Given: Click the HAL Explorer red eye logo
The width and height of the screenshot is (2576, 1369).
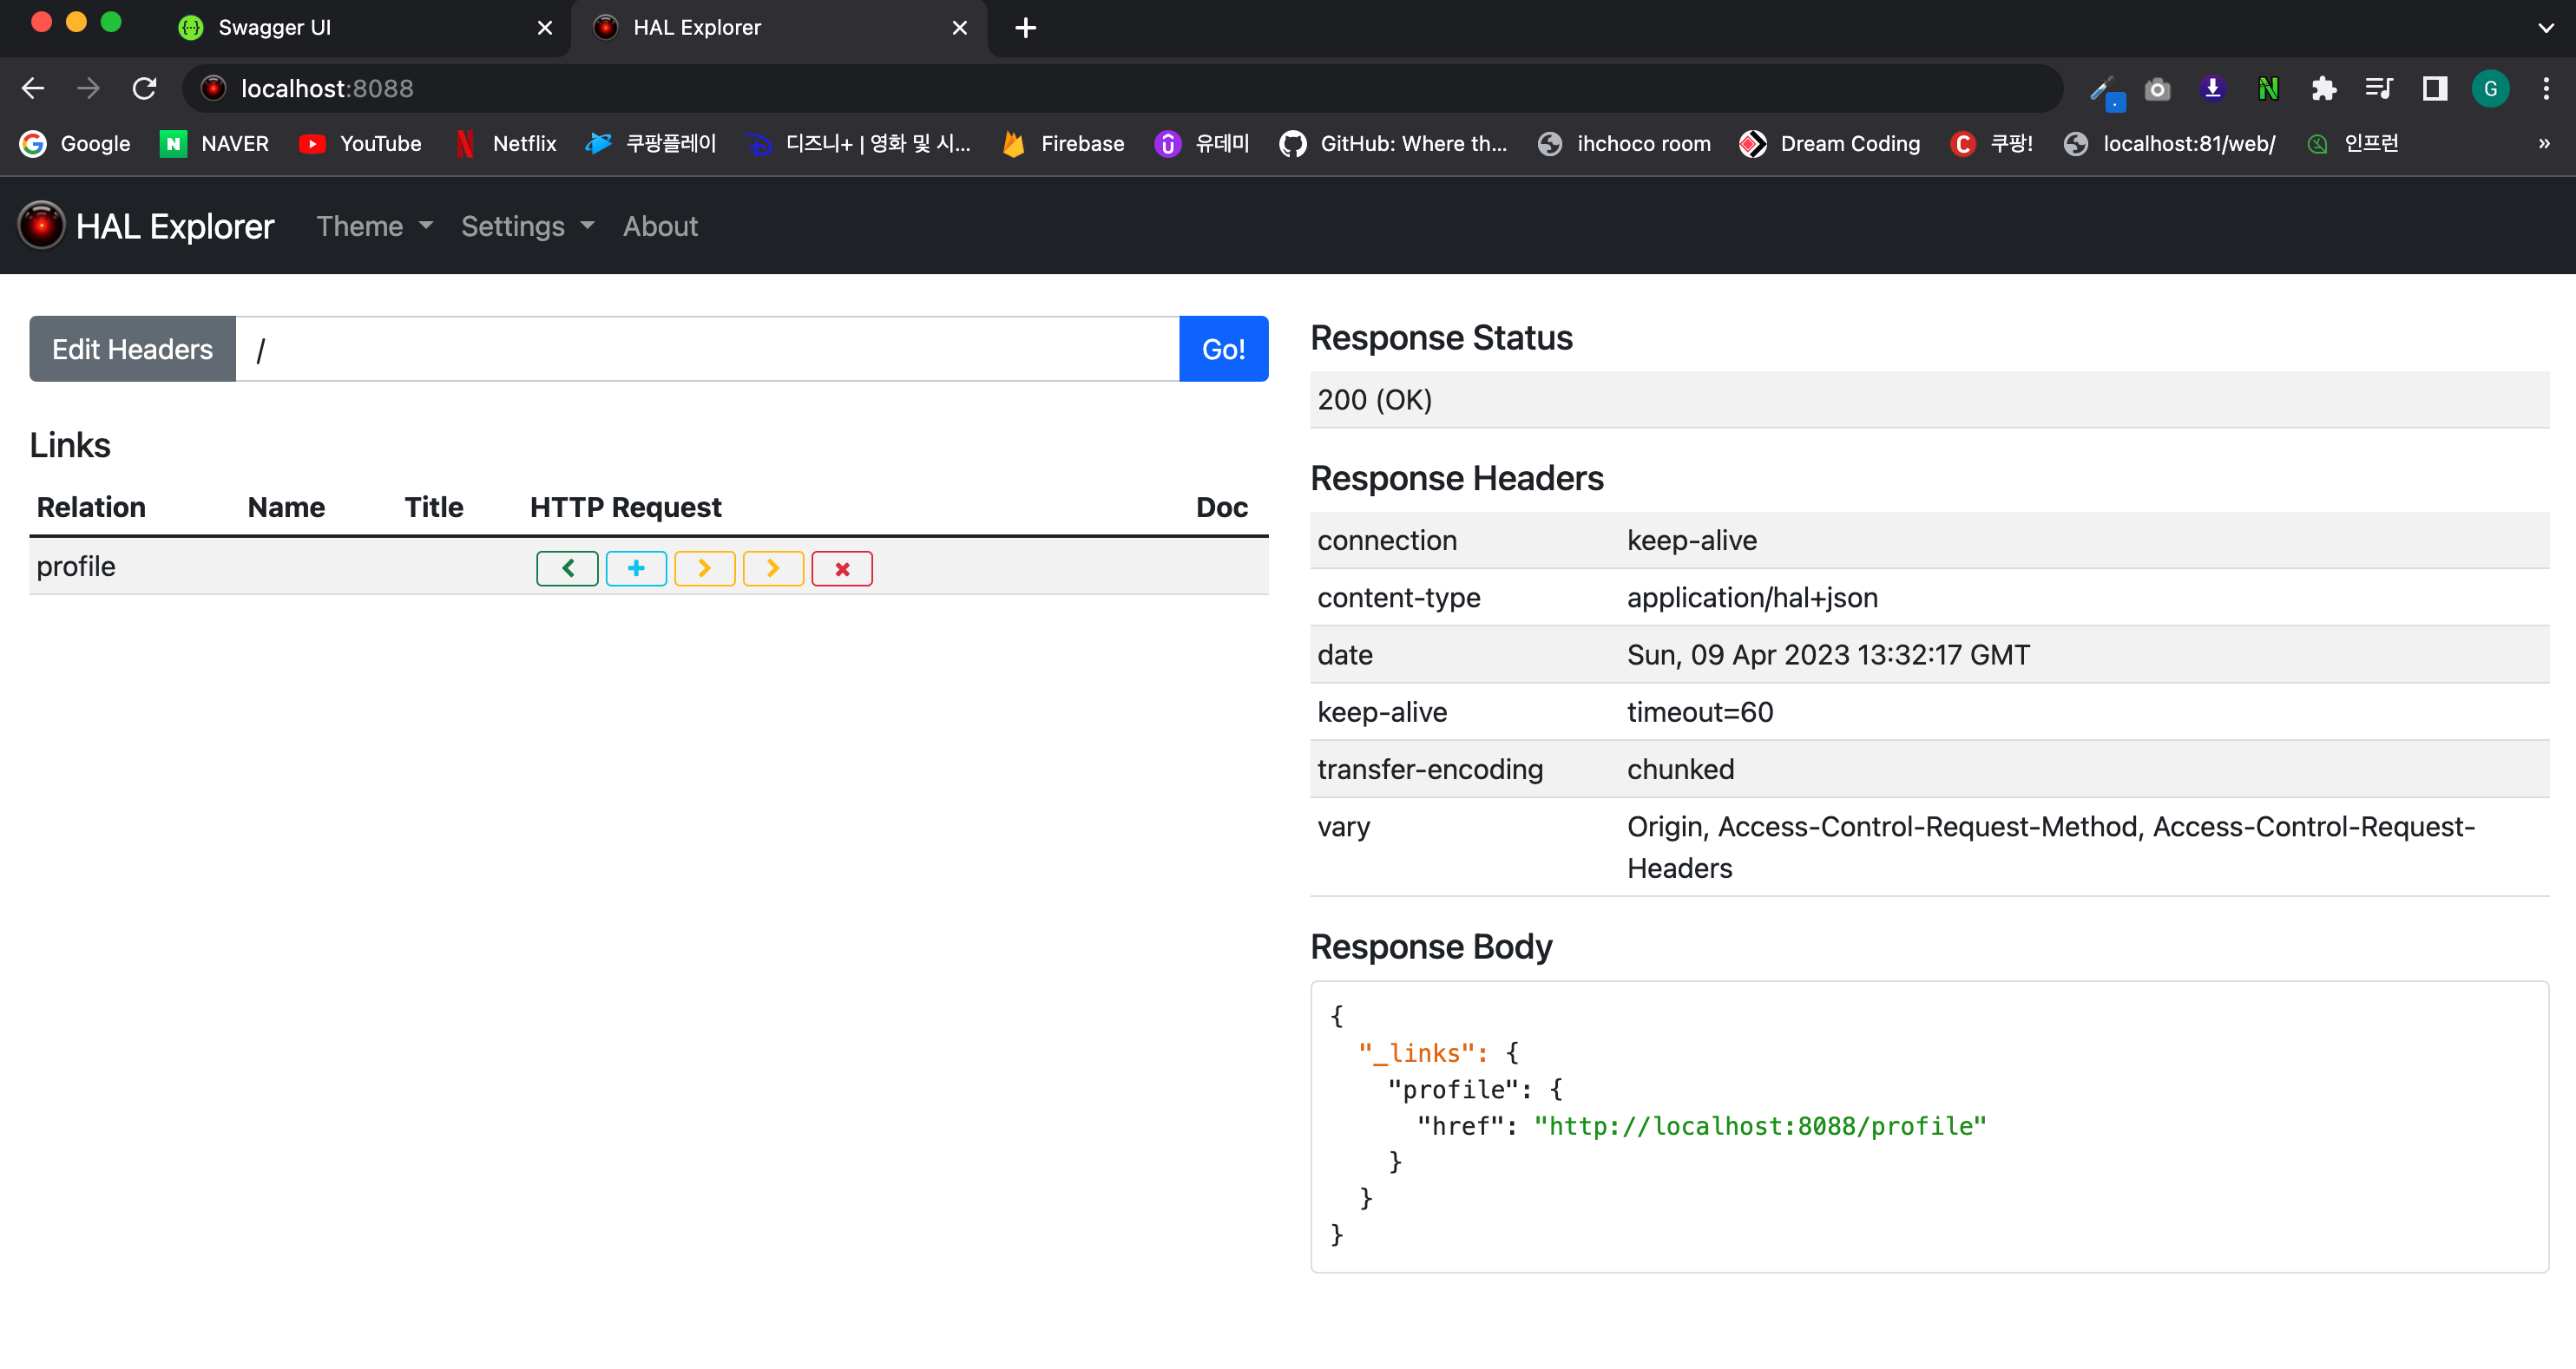Looking at the screenshot, I should click(41, 226).
